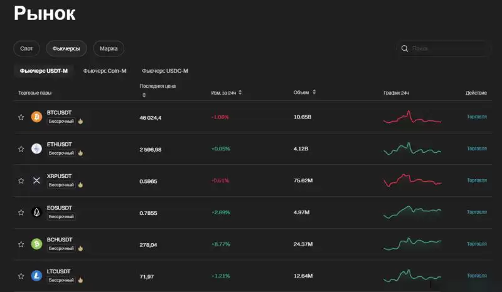Click the Bitcoin coin icon
Image resolution: width=502 pixels, height=292 pixels.
36,117
